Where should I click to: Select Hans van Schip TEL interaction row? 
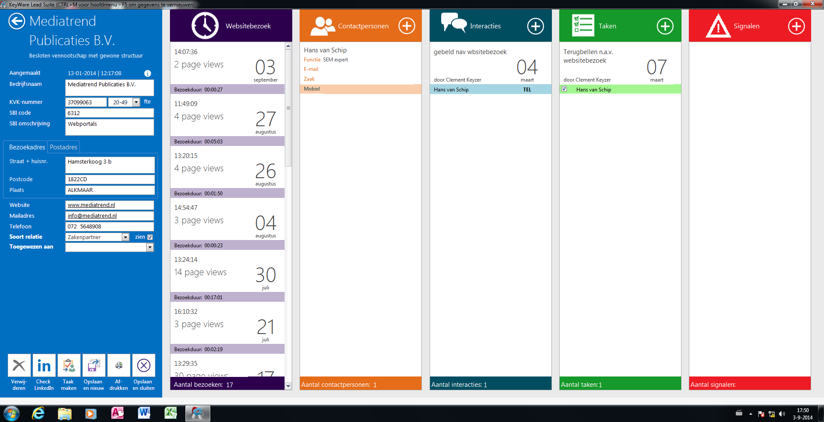(491, 89)
